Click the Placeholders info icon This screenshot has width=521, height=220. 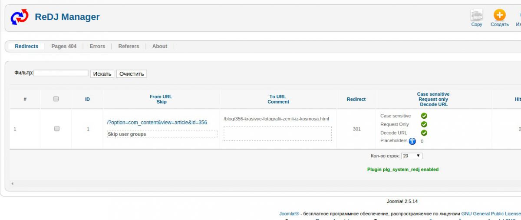[412, 141]
